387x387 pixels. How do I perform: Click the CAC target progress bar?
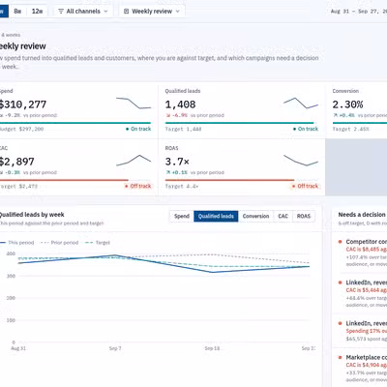tap(75, 180)
